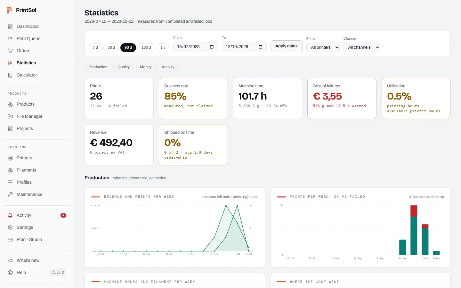This screenshot has height=288, width=461.
Task: Click the Activity bell icon
Action: [x=10, y=215]
